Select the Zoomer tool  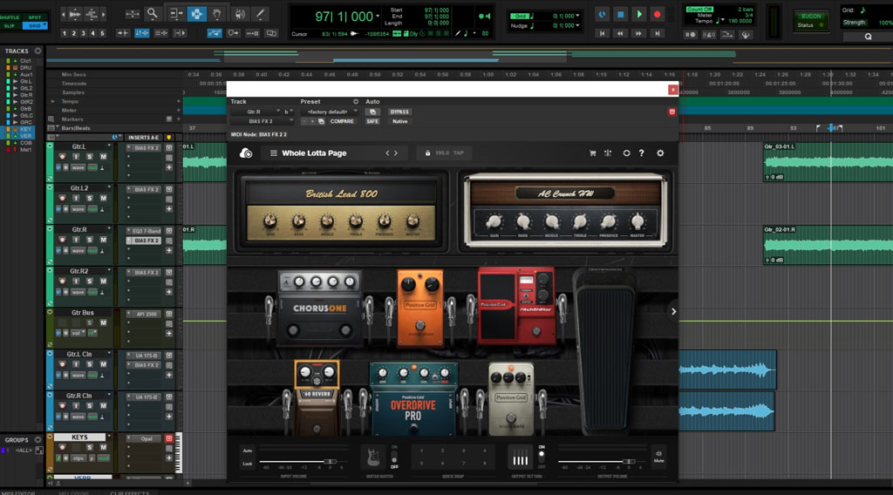[x=152, y=14]
